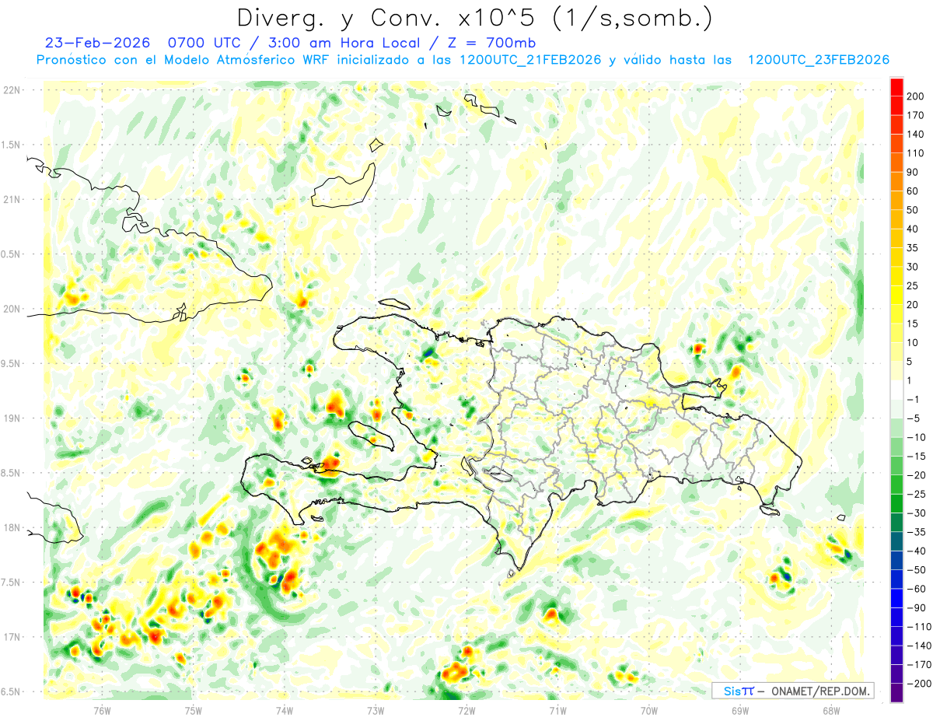933x721 pixels.
Task: Click 'Pronóstico con el Modelo Atmósferico WRF' text
Action: click(x=183, y=60)
